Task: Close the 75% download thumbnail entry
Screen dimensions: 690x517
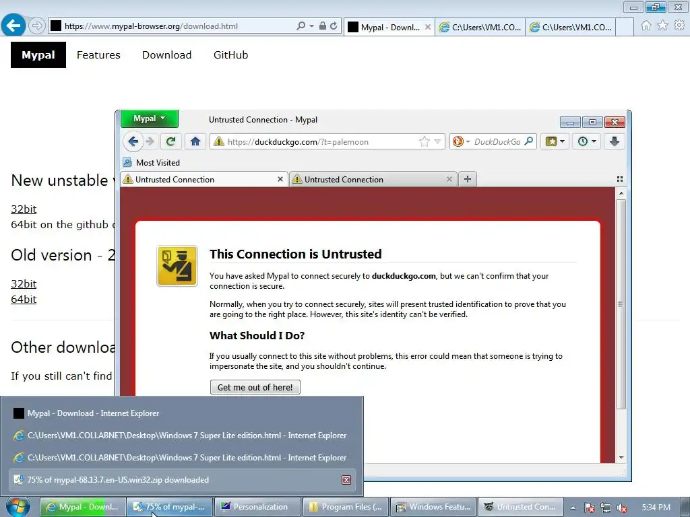Action: pos(346,480)
